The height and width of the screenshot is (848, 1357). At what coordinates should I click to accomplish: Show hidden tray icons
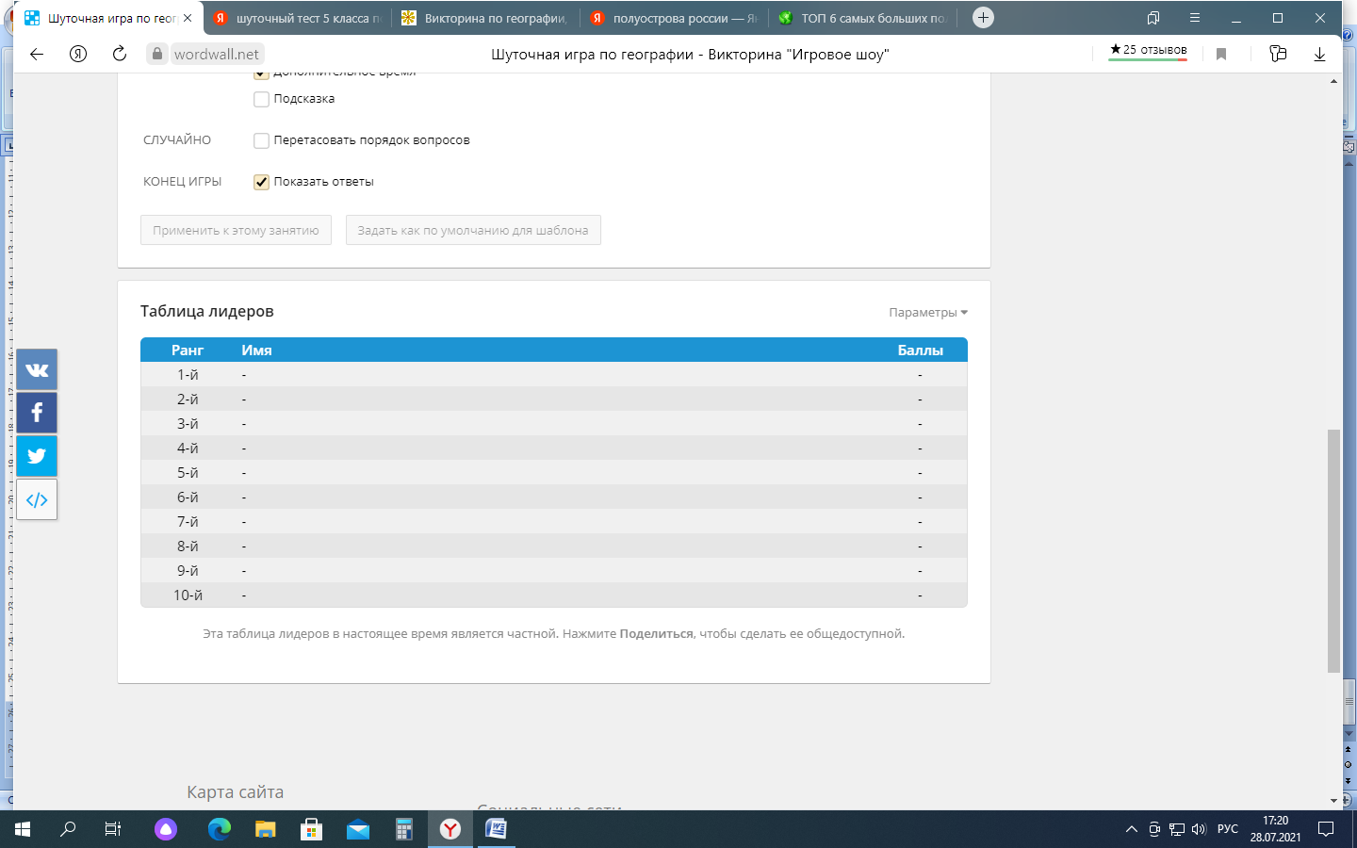(1132, 829)
